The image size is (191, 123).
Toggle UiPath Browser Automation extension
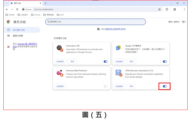(165, 86)
